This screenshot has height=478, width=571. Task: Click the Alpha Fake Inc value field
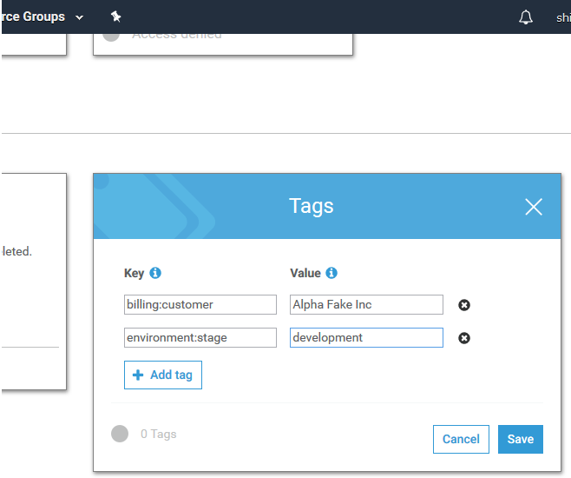[x=366, y=304]
